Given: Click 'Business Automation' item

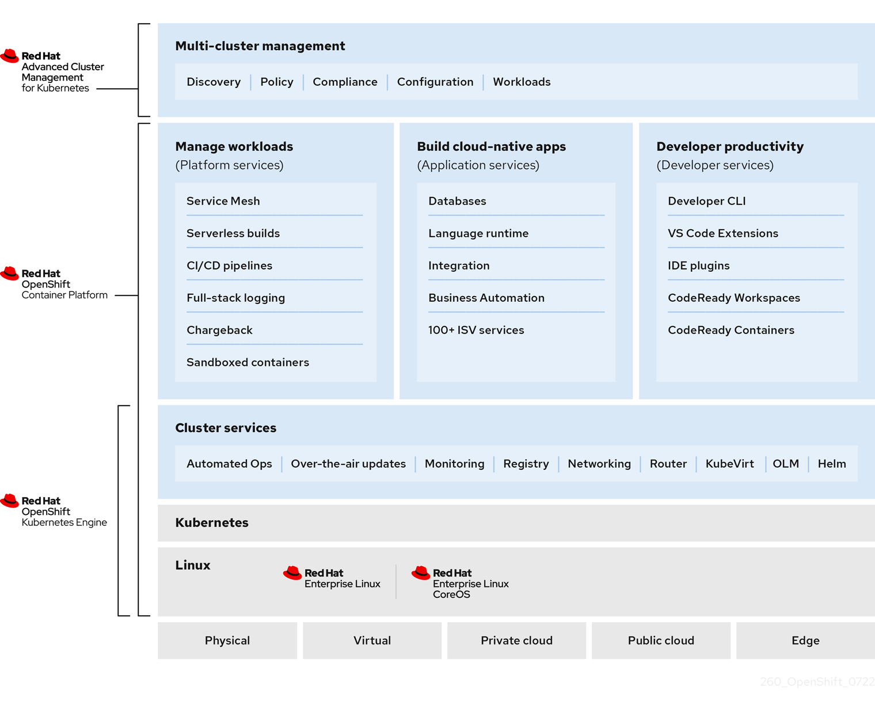Looking at the screenshot, I should pyautogui.click(x=486, y=298).
